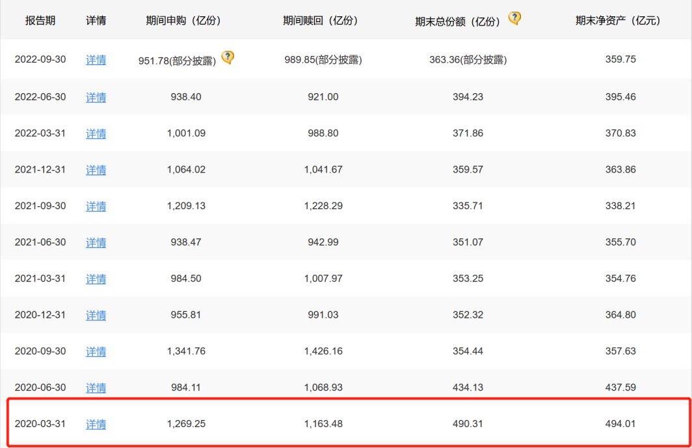Open details link for 2020-12-31
The height and width of the screenshot is (448, 692).
[x=96, y=316]
